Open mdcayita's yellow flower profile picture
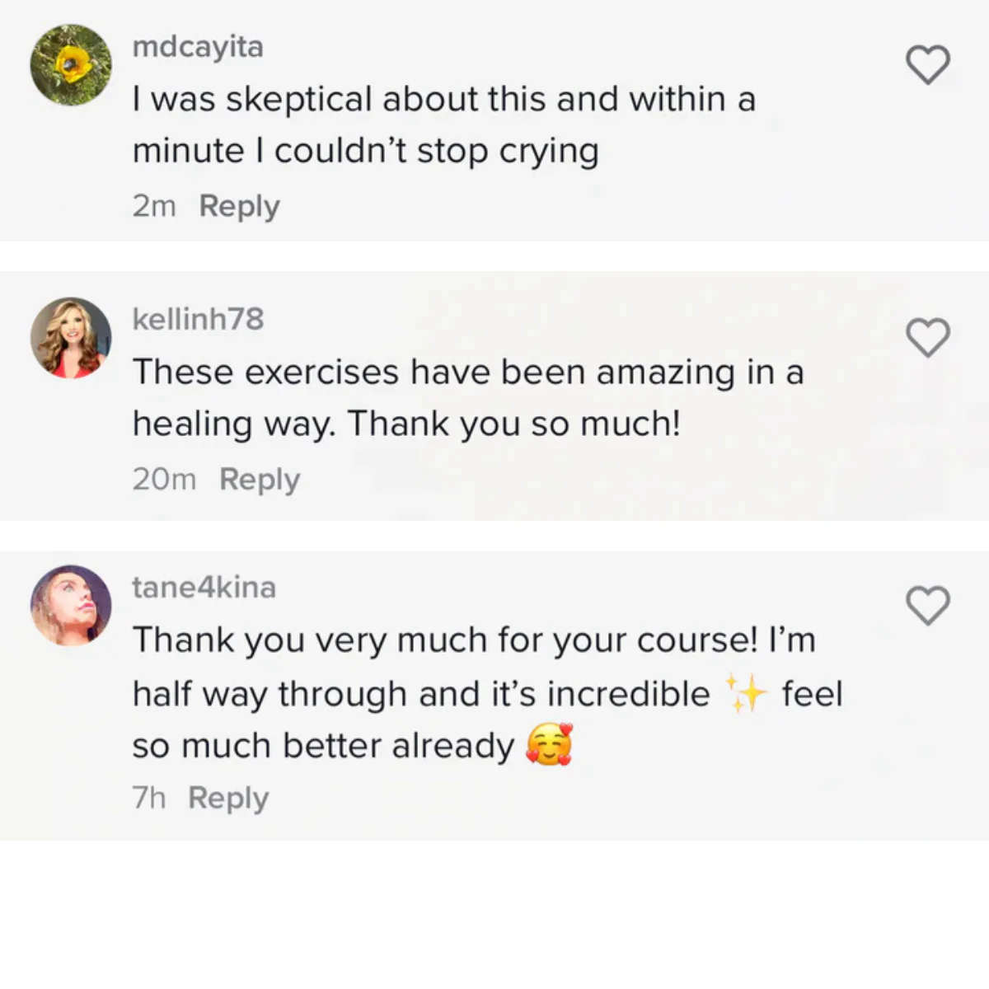989x989 pixels. tap(71, 65)
